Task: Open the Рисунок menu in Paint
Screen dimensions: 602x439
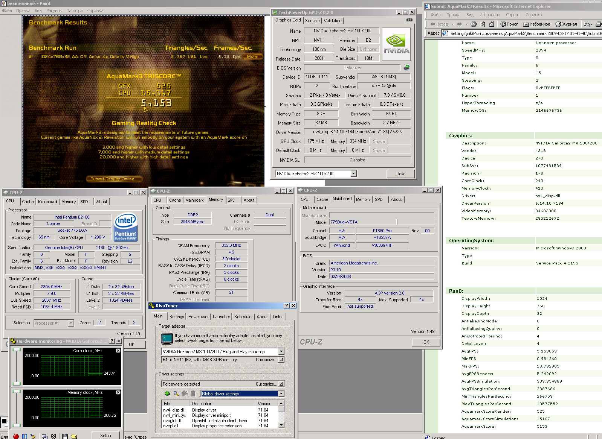Action: (x=54, y=11)
